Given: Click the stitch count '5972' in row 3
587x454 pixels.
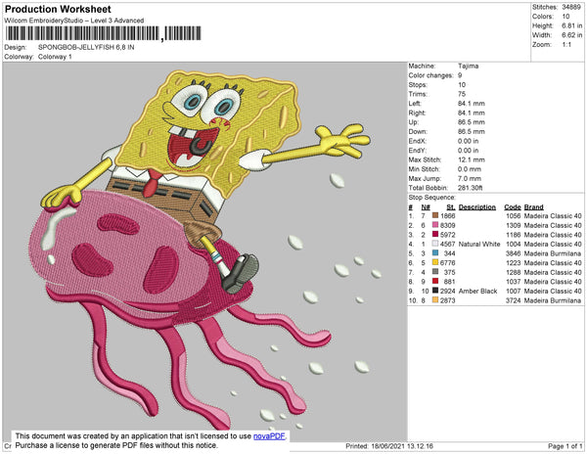Looking at the screenshot, I should point(448,235).
